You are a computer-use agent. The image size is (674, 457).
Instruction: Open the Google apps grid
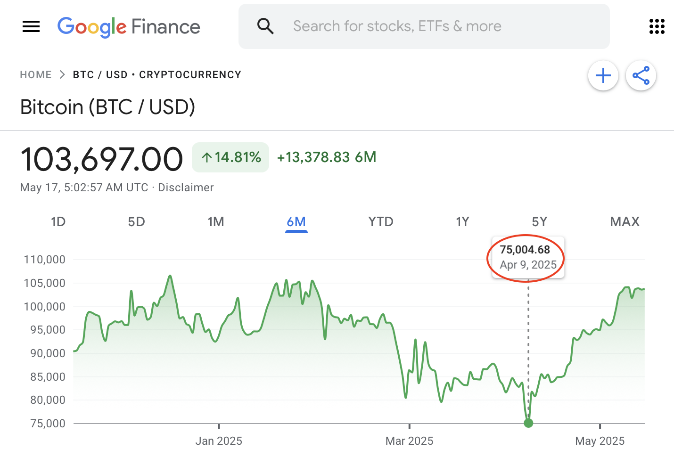[x=657, y=26]
